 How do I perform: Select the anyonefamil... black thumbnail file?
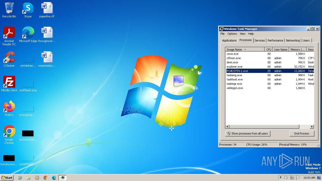click(x=28, y=135)
